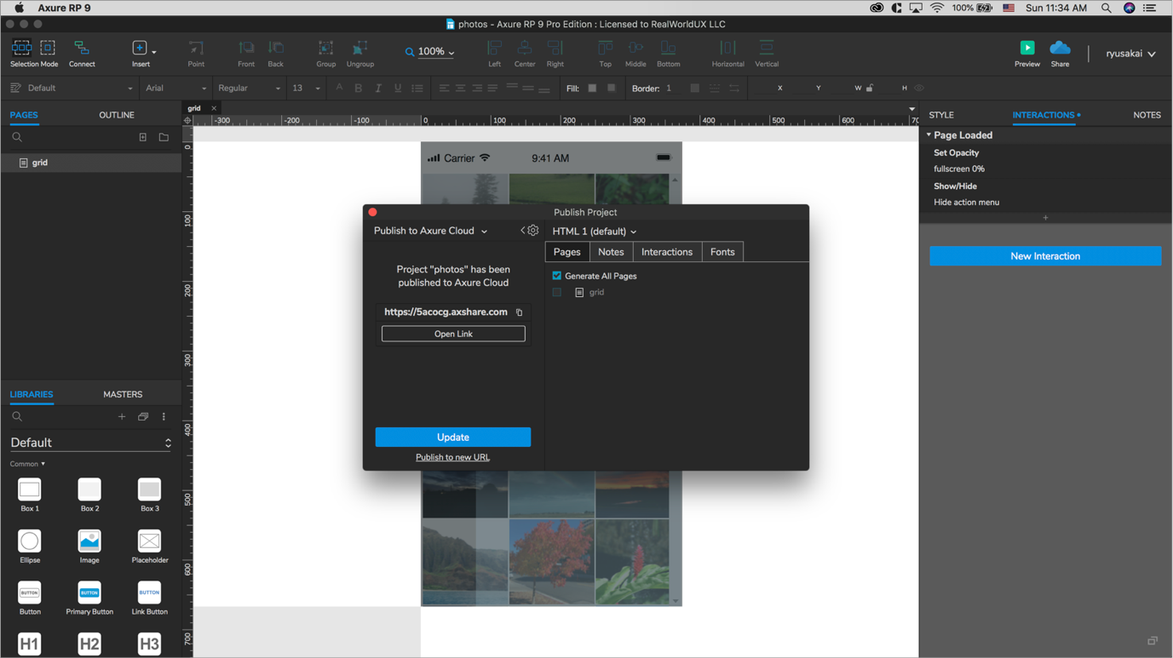This screenshot has width=1173, height=658.
Task: Click the Group icon
Action: click(x=325, y=48)
